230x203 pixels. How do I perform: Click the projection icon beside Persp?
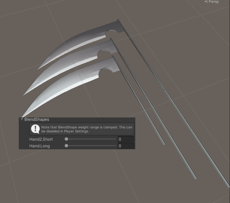[x=206, y=1]
